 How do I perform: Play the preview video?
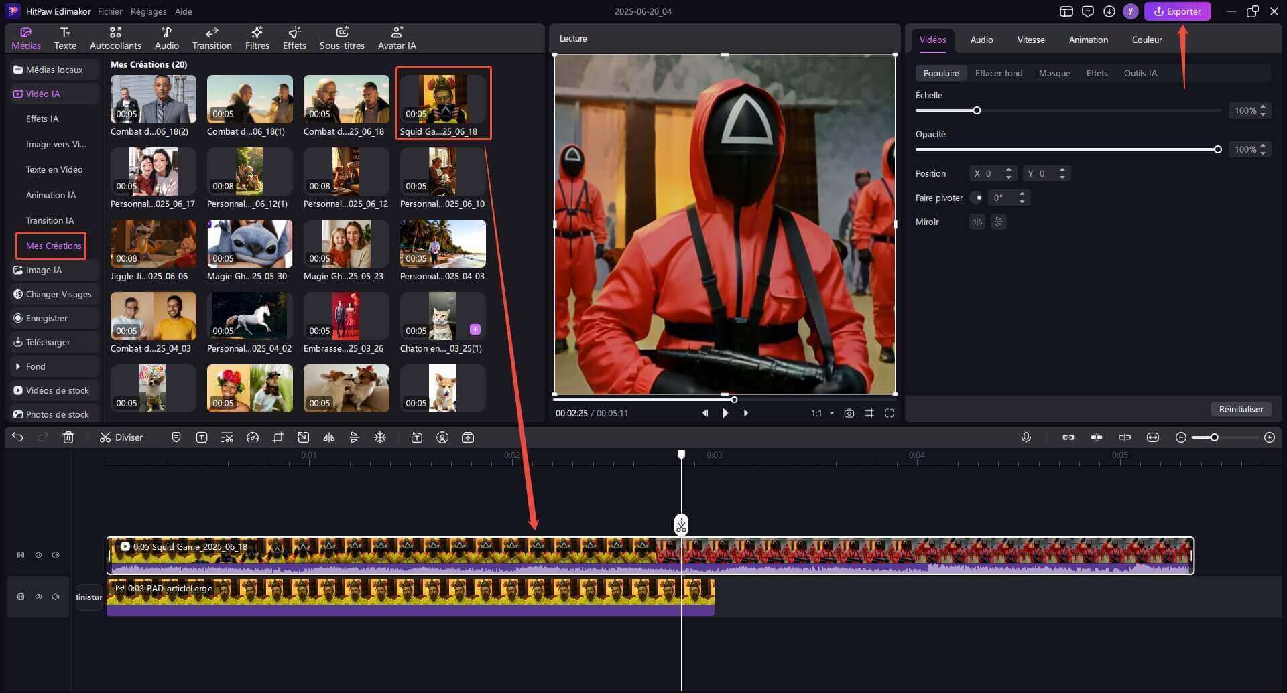tap(725, 413)
